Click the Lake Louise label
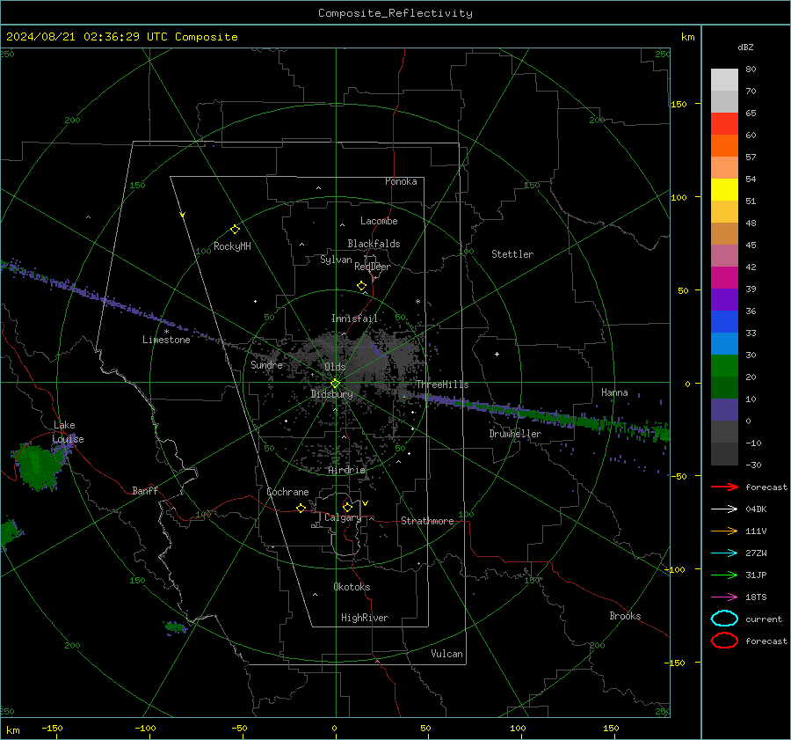 click(x=68, y=432)
